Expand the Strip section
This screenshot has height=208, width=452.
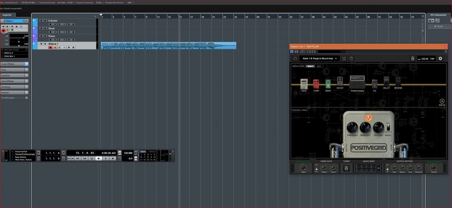14,70
